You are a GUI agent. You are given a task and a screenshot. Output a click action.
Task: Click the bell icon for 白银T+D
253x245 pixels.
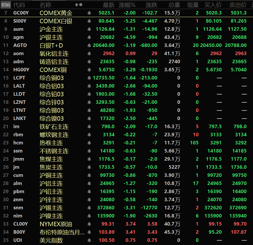coord(89,46)
